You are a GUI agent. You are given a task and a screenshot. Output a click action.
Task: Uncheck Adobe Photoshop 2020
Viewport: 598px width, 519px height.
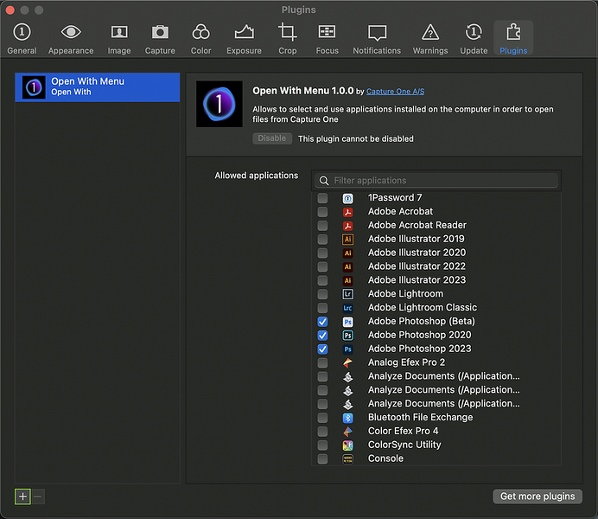click(x=322, y=336)
